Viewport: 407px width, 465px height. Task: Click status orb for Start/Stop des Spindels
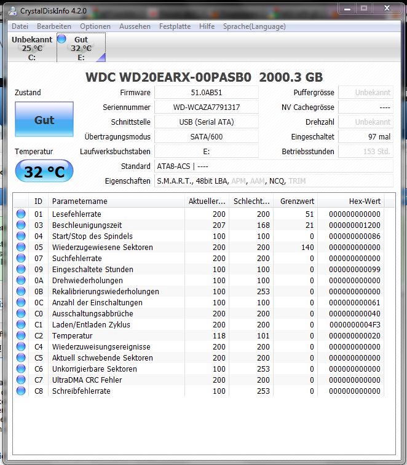click(21, 236)
